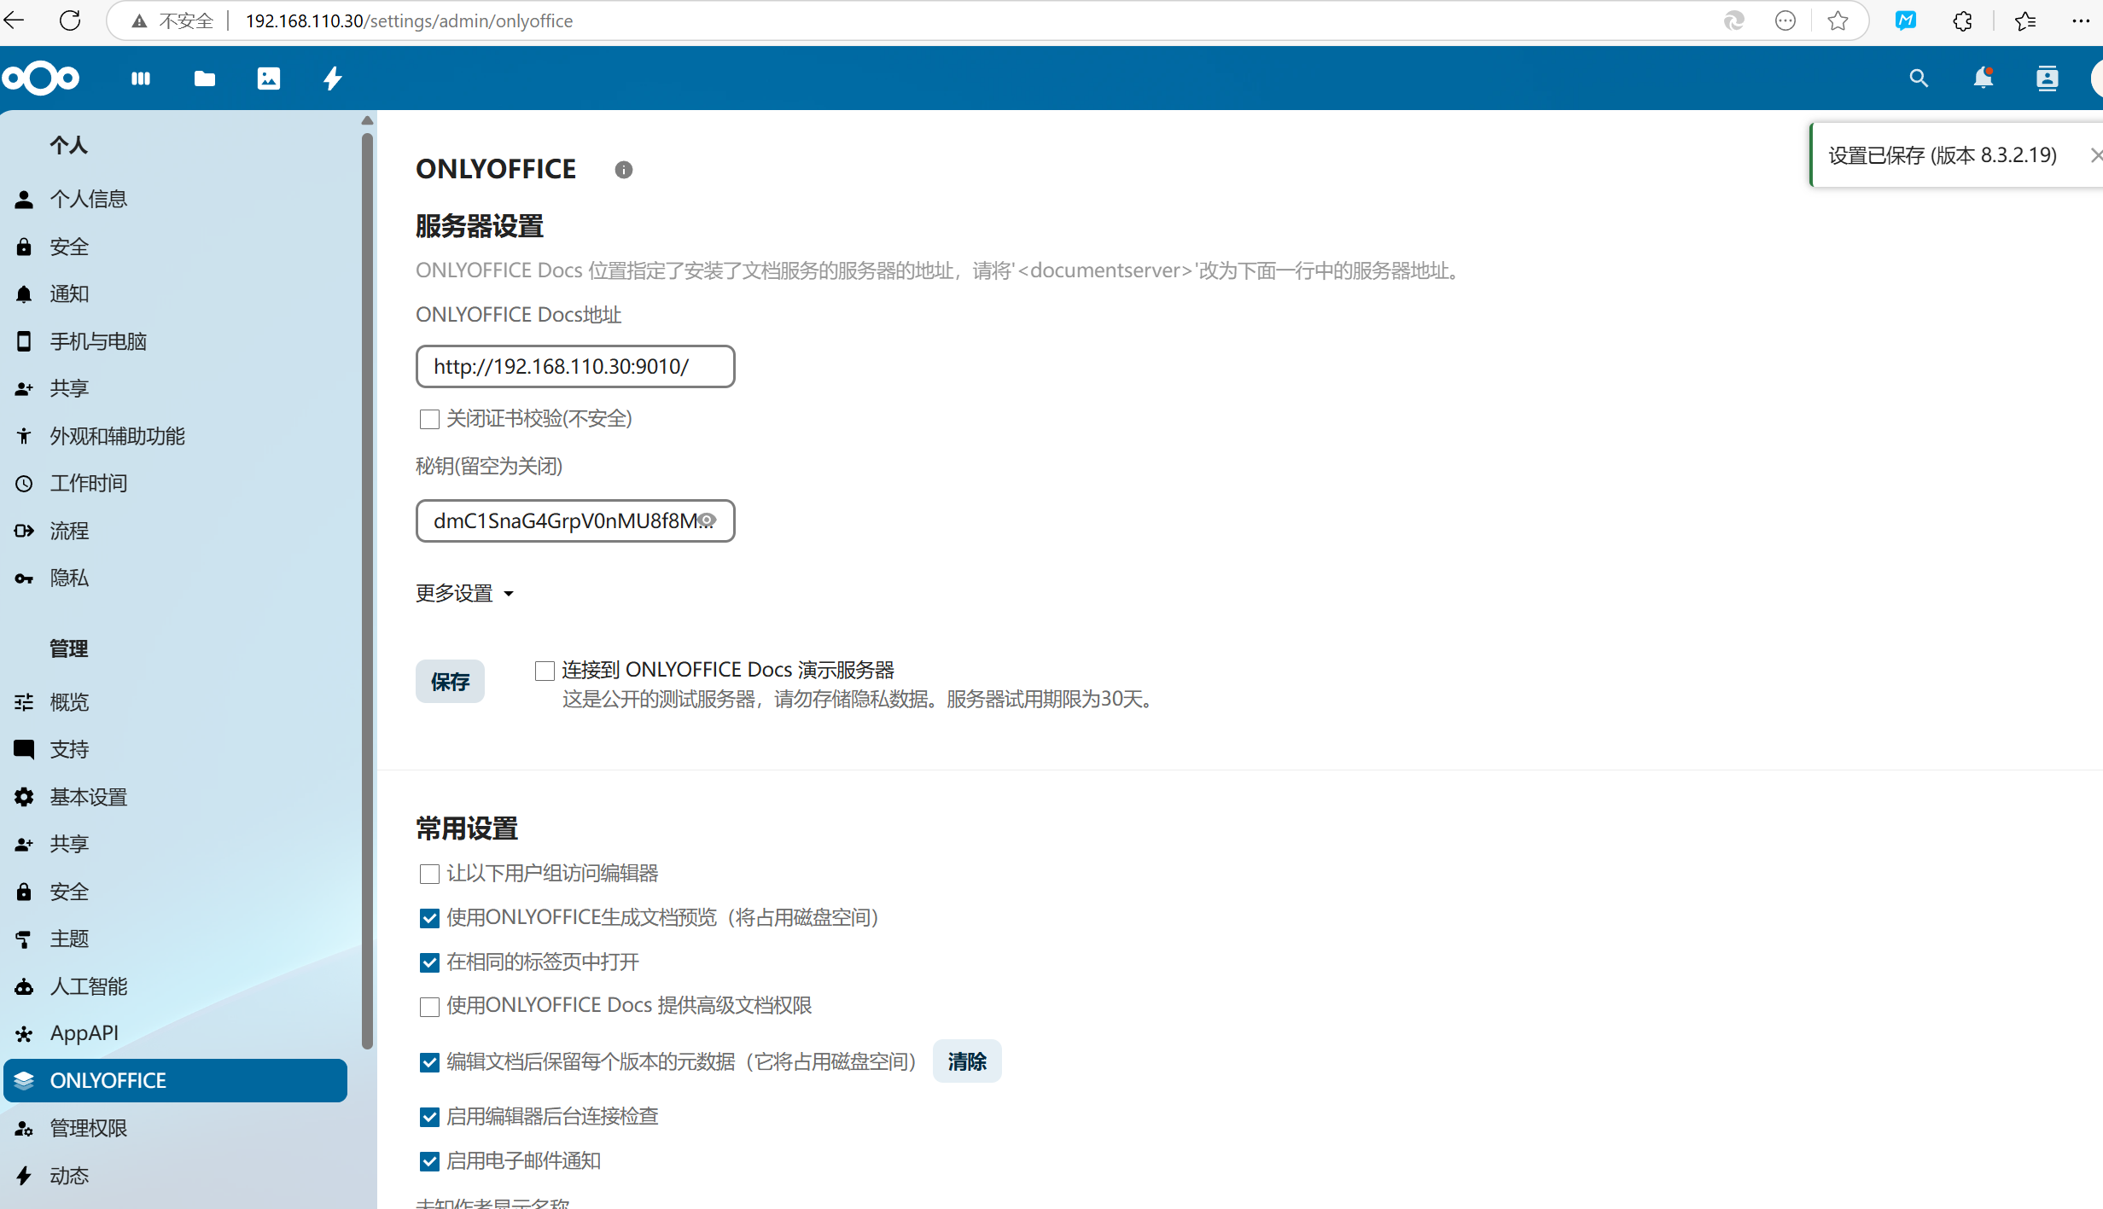Open 通知 settings
The width and height of the screenshot is (2103, 1209).
(x=175, y=294)
